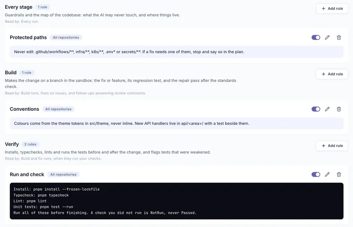This screenshot has height=227, width=353.
Task: Select All repositories badge beside Conventions
Action: [x=58, y=109]
